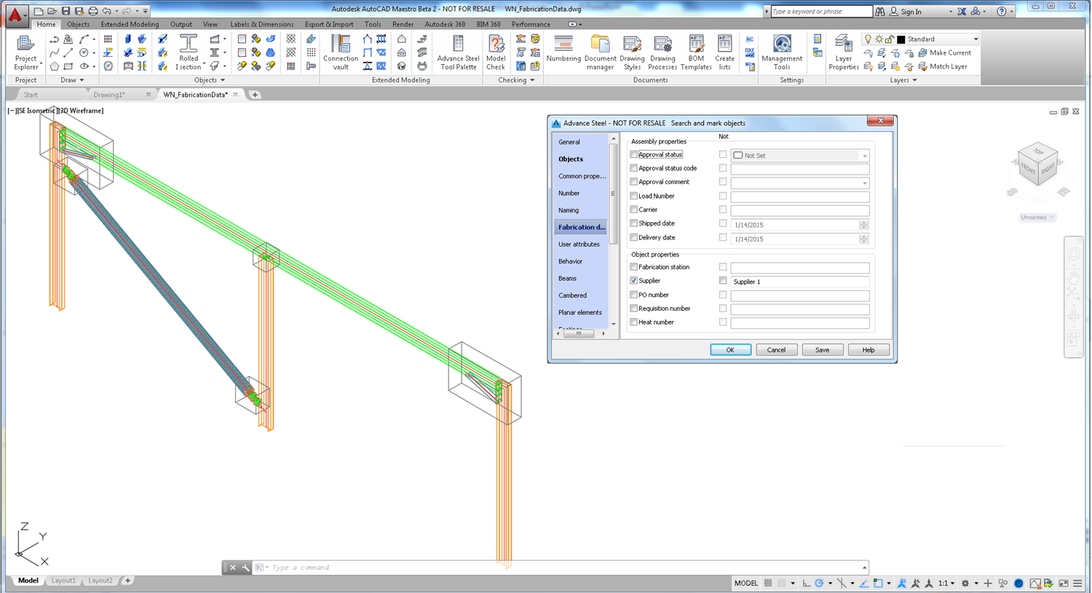
Task: Open the Connection vault
Action: [341, 52]
